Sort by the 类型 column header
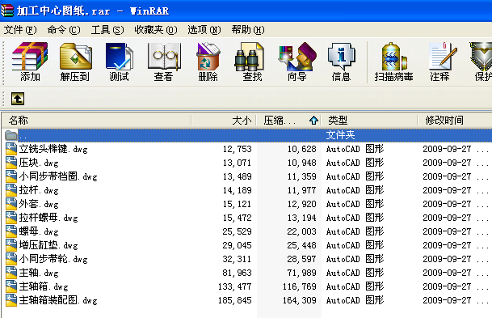This screenshot has height=318, width=492. pyautogui.click(x=369, y=120)
